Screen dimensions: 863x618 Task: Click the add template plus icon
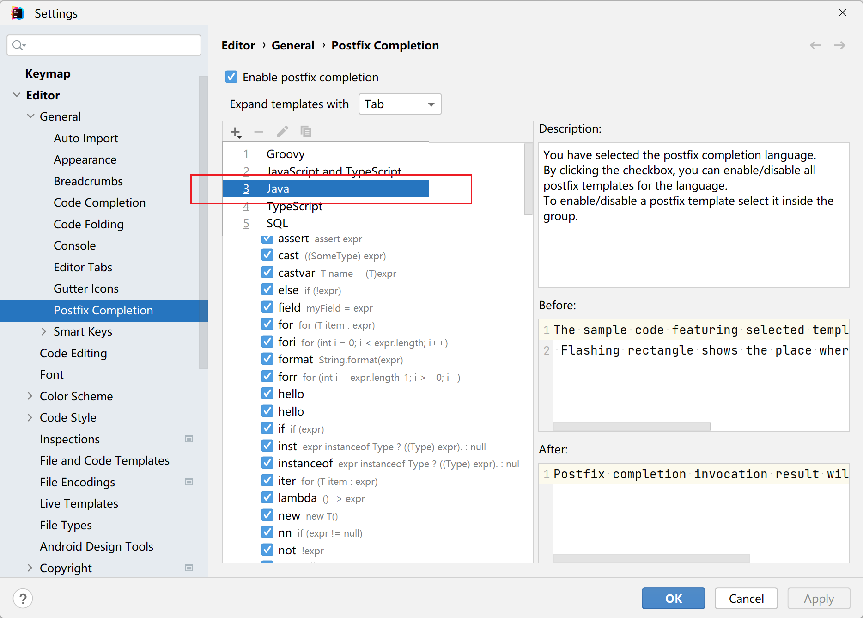pos(236,132)
